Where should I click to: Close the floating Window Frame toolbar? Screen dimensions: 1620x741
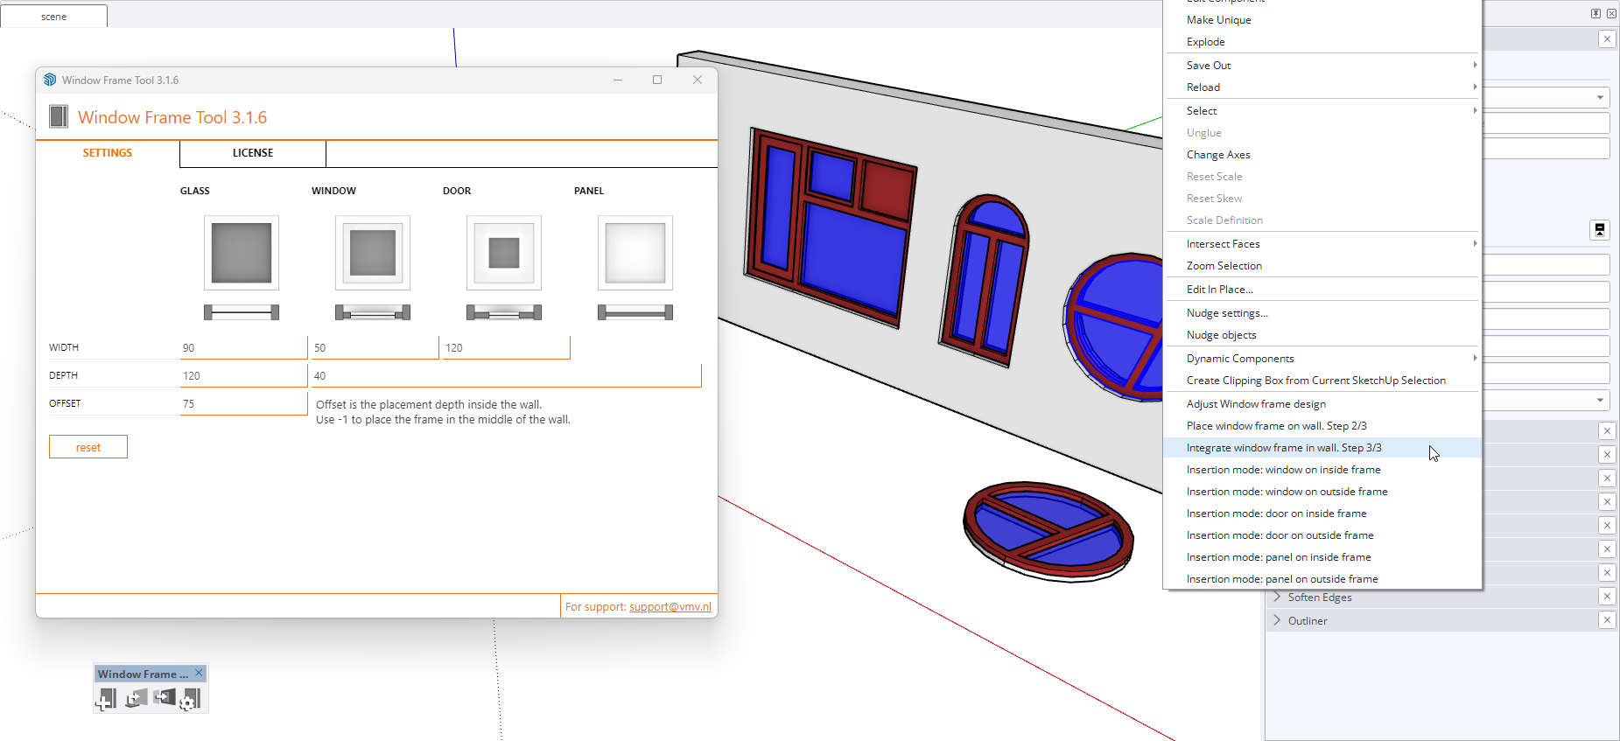tap(199, 673)
